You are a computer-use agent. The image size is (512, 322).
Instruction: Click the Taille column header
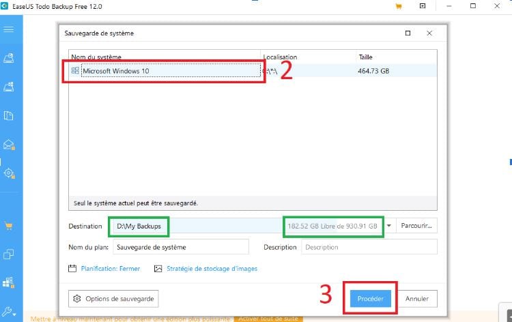coord(365,57)
